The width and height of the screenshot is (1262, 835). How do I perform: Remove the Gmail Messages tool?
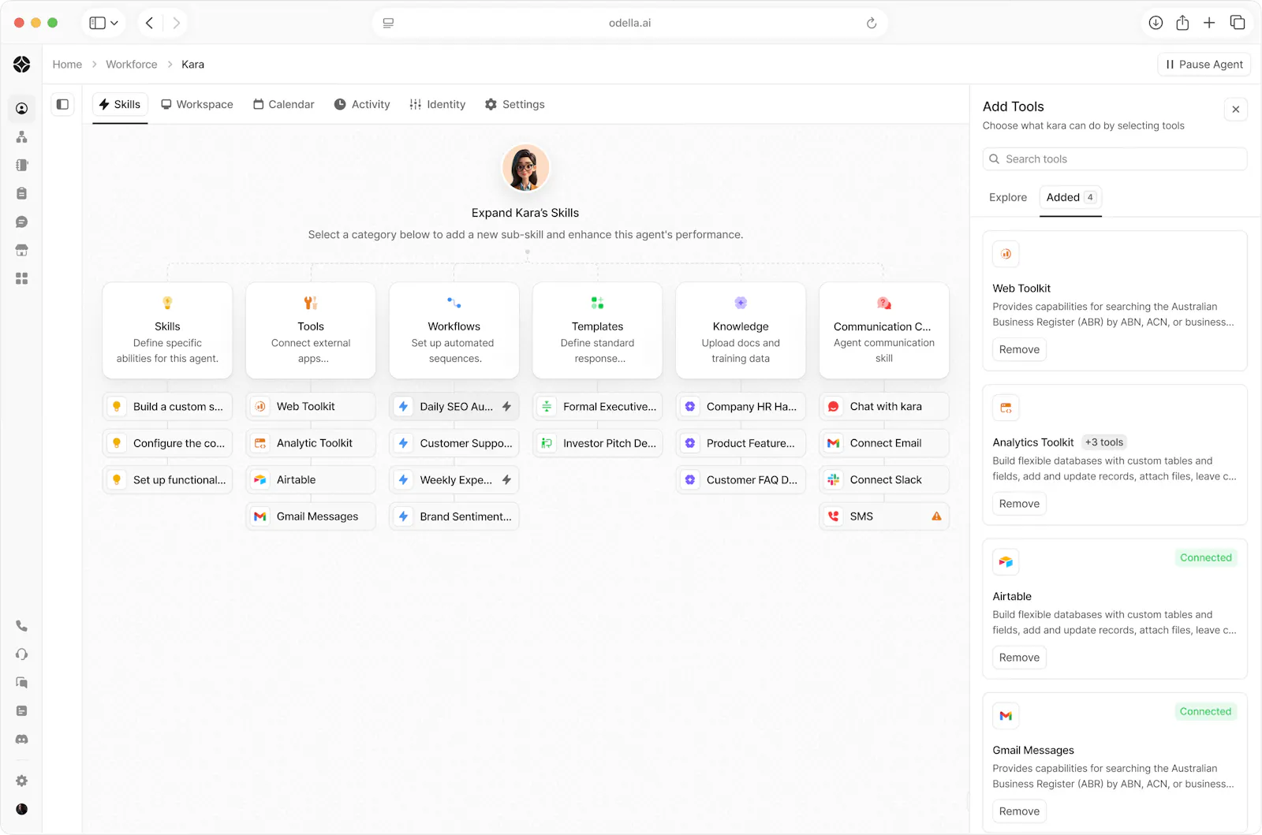coord(1019,811)
